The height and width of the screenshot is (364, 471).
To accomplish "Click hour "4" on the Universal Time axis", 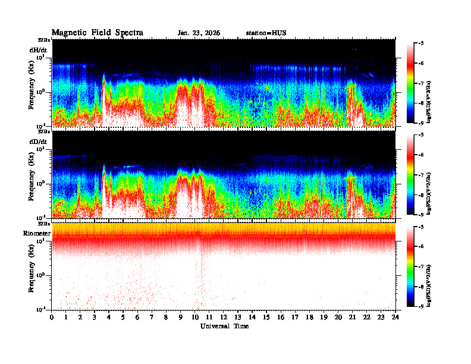I will point(109,317).
